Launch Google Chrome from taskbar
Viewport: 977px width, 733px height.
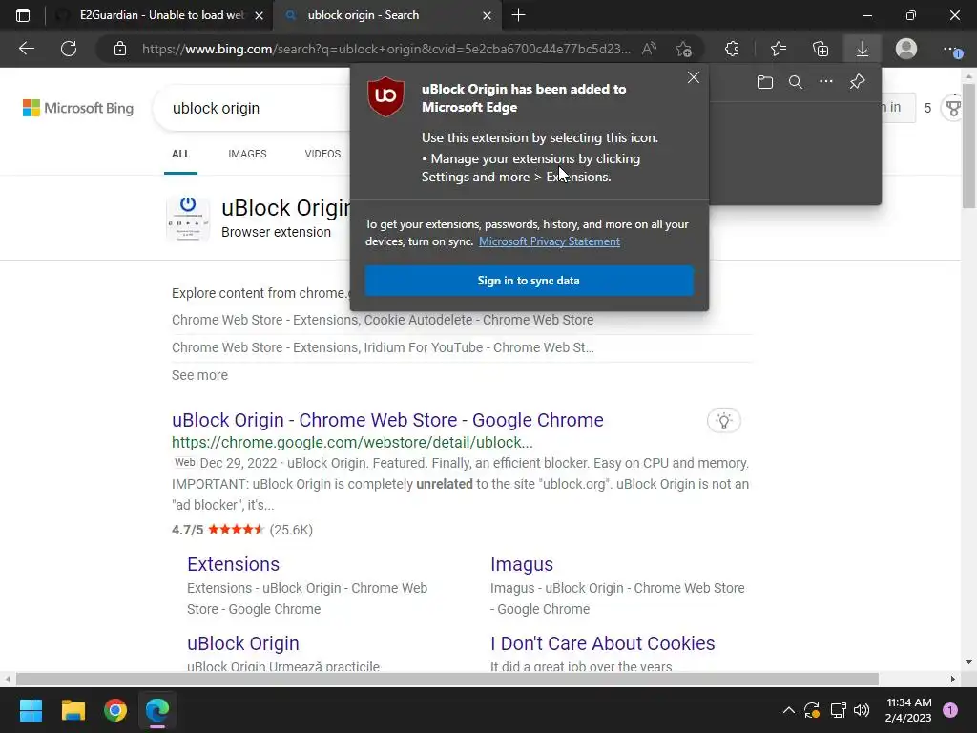115,710
